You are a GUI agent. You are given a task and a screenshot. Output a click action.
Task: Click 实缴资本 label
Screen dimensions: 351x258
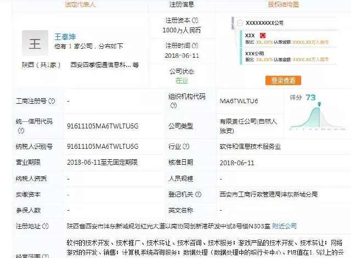click(28, 194)
